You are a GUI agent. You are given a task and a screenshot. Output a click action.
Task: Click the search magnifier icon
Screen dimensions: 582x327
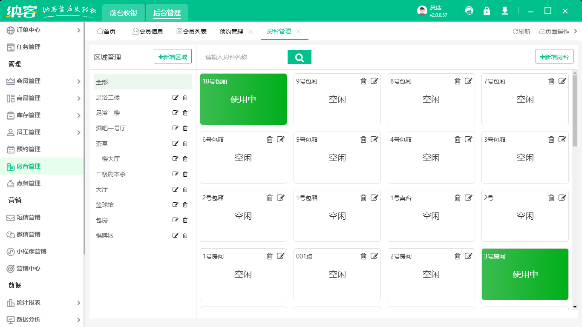coord(300,57)
